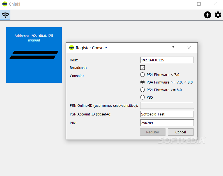Screen dimensions: 223x176
Task: Click the Host input field
Action: tap(167, 60)
